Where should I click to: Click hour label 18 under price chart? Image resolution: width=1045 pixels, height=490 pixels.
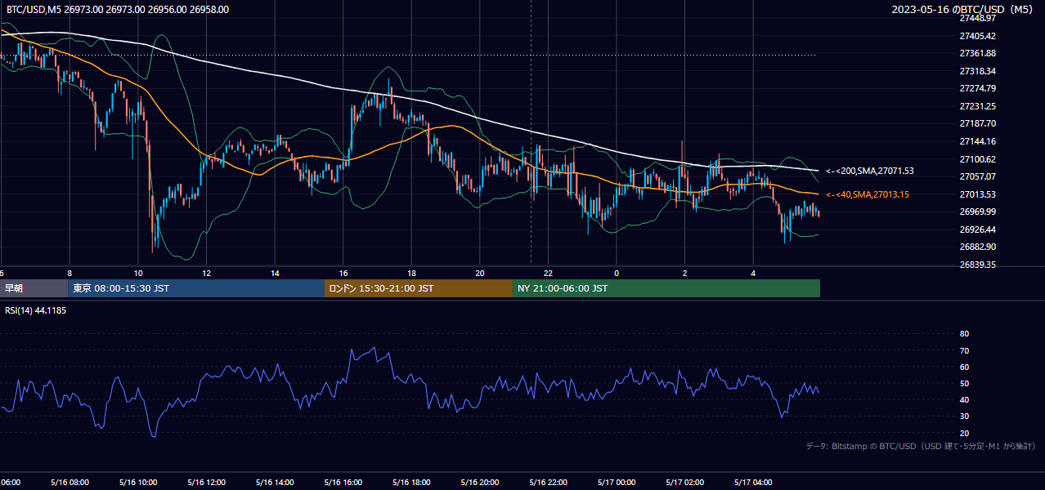[x=411, y=273]
